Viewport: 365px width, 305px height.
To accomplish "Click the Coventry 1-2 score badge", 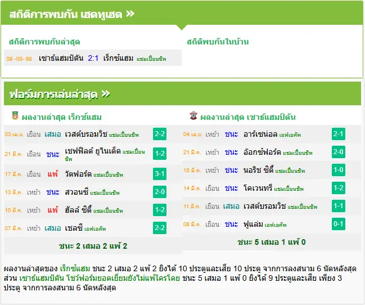I will (339, 188).
